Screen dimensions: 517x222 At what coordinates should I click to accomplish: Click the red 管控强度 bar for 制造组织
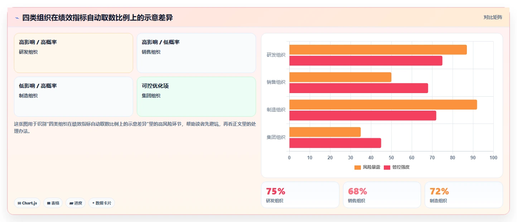coord(363,116)
